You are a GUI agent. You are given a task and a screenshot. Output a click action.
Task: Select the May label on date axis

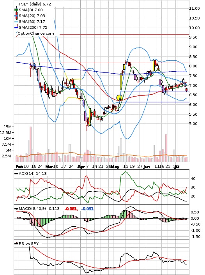coord(115,167)
